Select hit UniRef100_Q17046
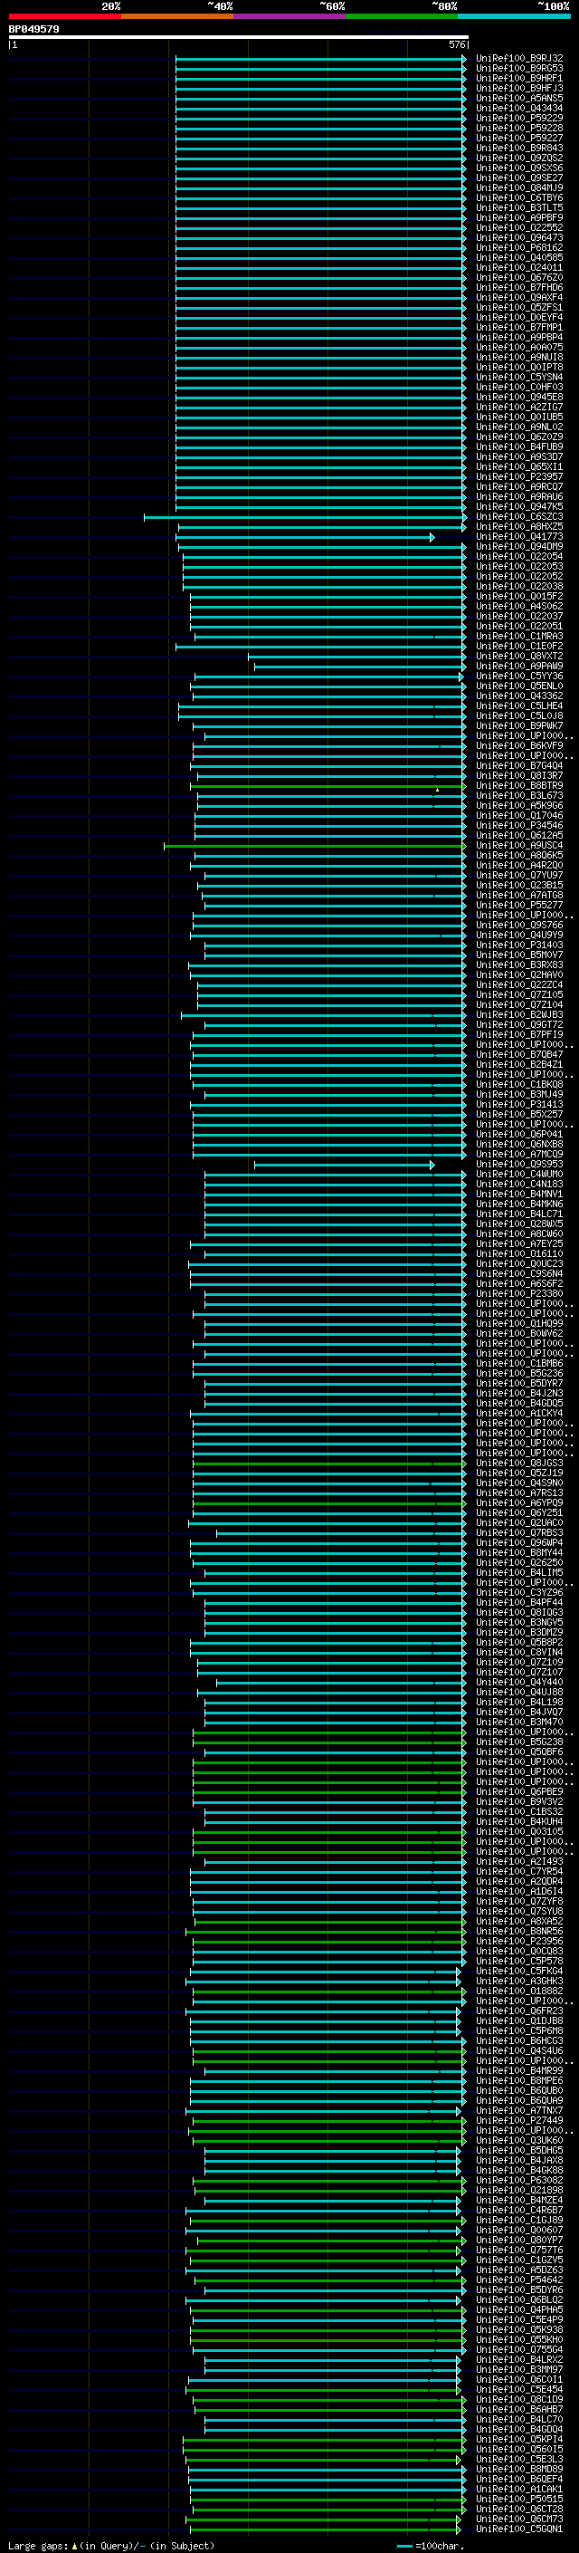The height and width of the screenshot is (2553, 579). [519, 816]
